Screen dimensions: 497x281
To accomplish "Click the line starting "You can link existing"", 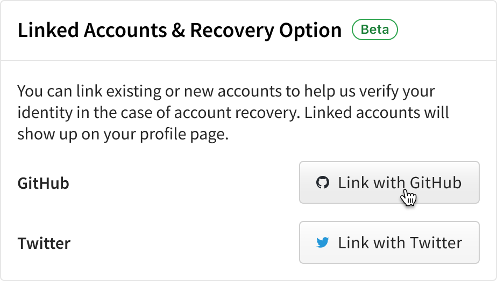I will point(226,90).
